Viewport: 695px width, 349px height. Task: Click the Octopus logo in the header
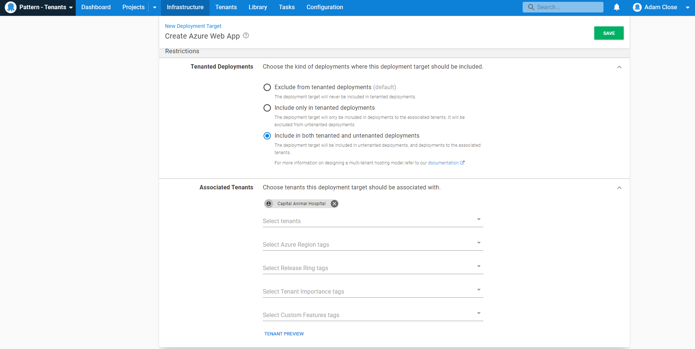pyautogui.click(x=11, y=7)
